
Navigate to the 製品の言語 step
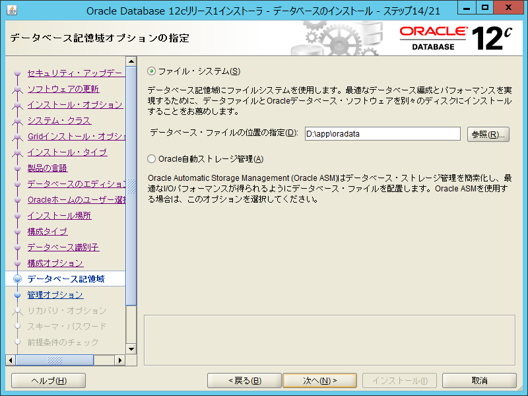click(48, 168)
